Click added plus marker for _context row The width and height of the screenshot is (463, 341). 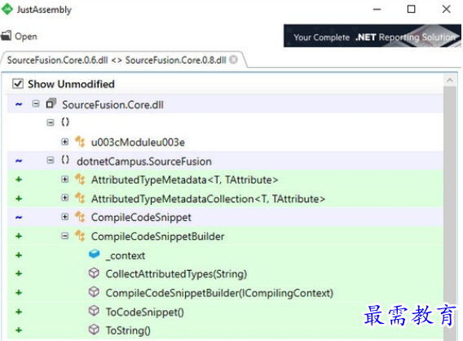(x=19, y=255)
